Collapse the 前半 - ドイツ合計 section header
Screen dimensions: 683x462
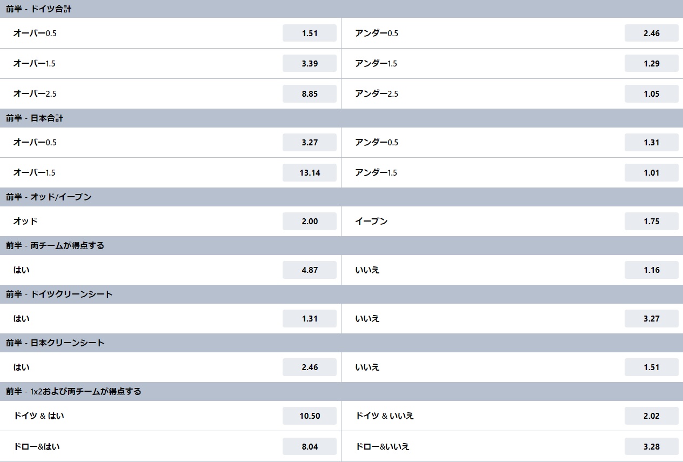(341, 9)
